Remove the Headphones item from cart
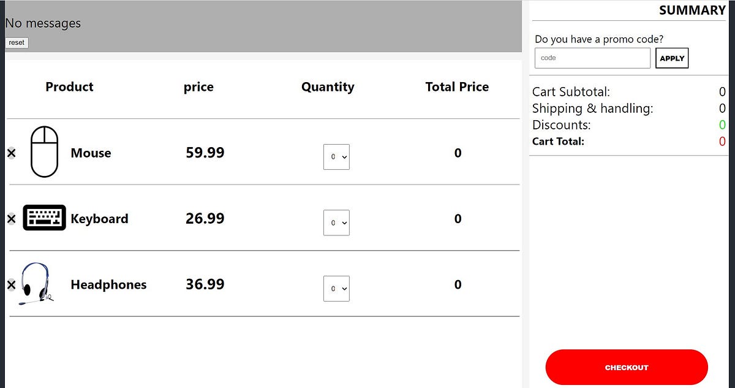The width and height of the screenshot is (735, 388). pyautogui.click(x=11, y=284)
